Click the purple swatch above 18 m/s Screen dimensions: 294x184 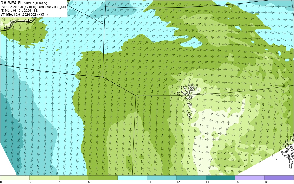tap(279, 178)
